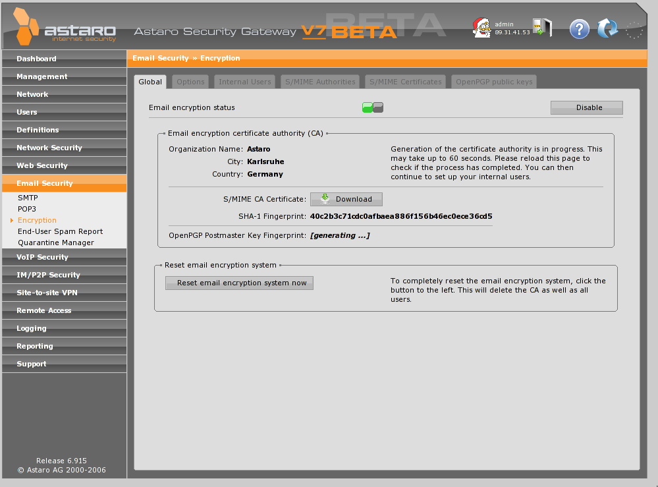Click the city value Karlsruhe

265,161
